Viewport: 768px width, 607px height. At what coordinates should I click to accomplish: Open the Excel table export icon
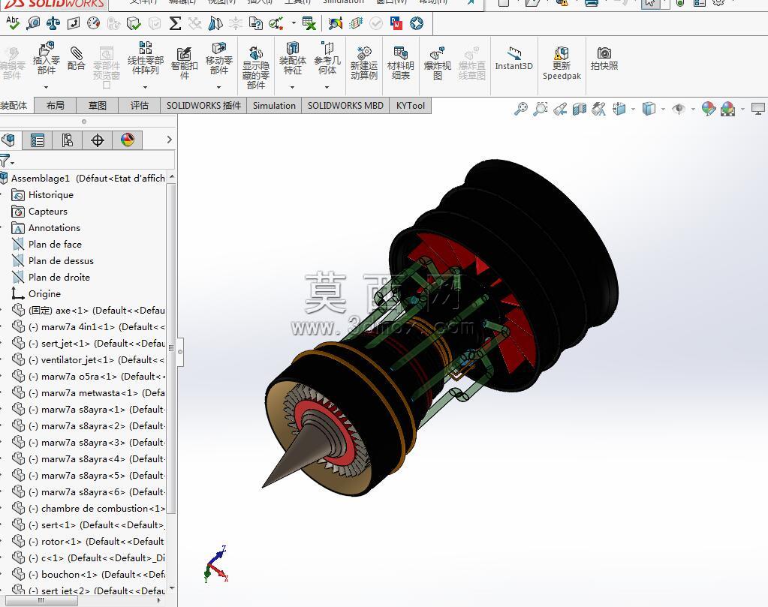click(x=309, y=23)
